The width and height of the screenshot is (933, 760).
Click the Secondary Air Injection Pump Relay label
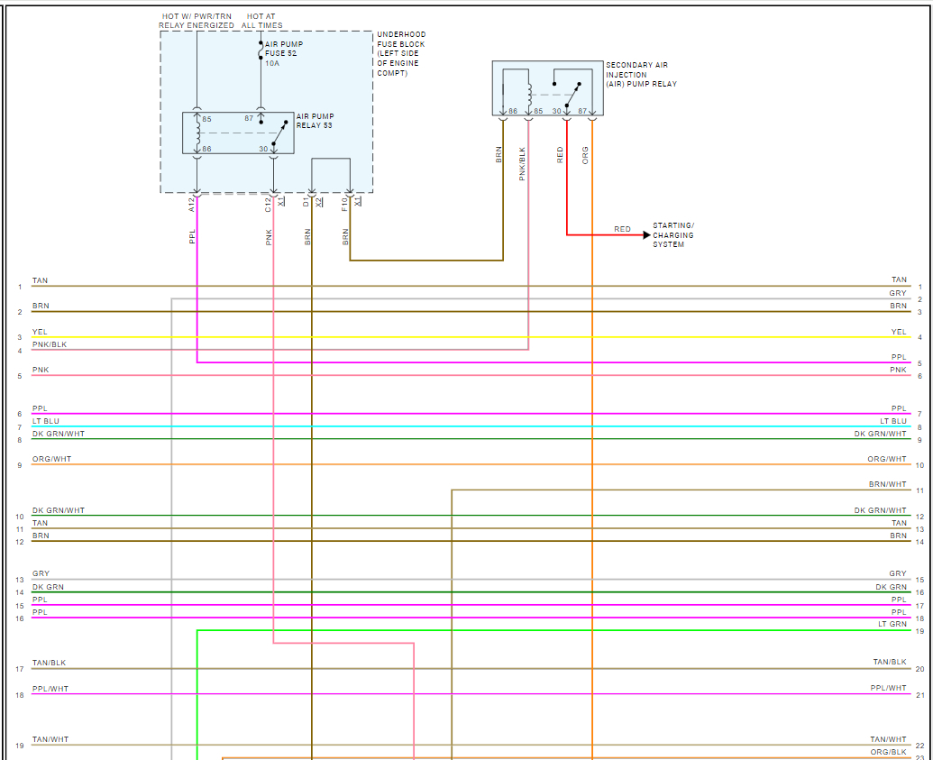[641, 75]
